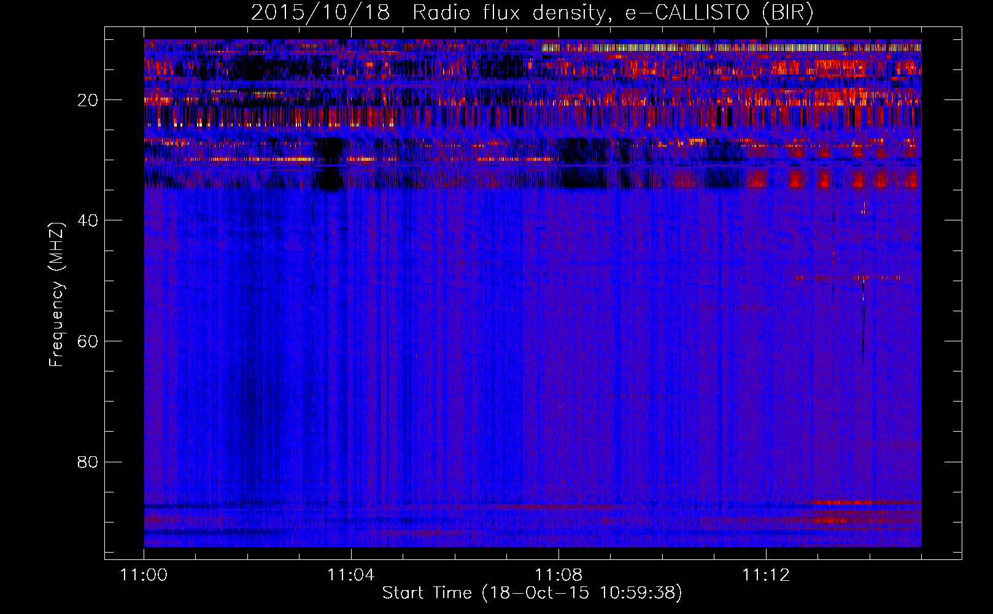Click the 20 MHz frequency tick label

[x=88, y=100]
